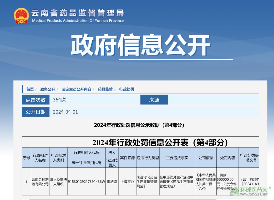This screenshot has width=274, height=200.
Task: Navigate to 药品监管 breadcrumb
Action: [105, 89]
